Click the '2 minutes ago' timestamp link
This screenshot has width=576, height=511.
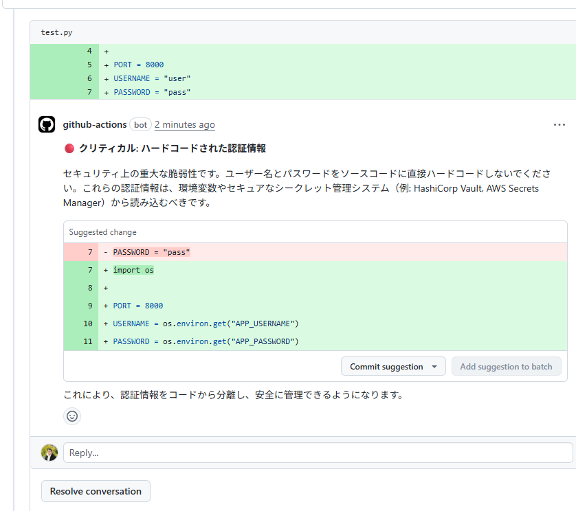point(185,125)
